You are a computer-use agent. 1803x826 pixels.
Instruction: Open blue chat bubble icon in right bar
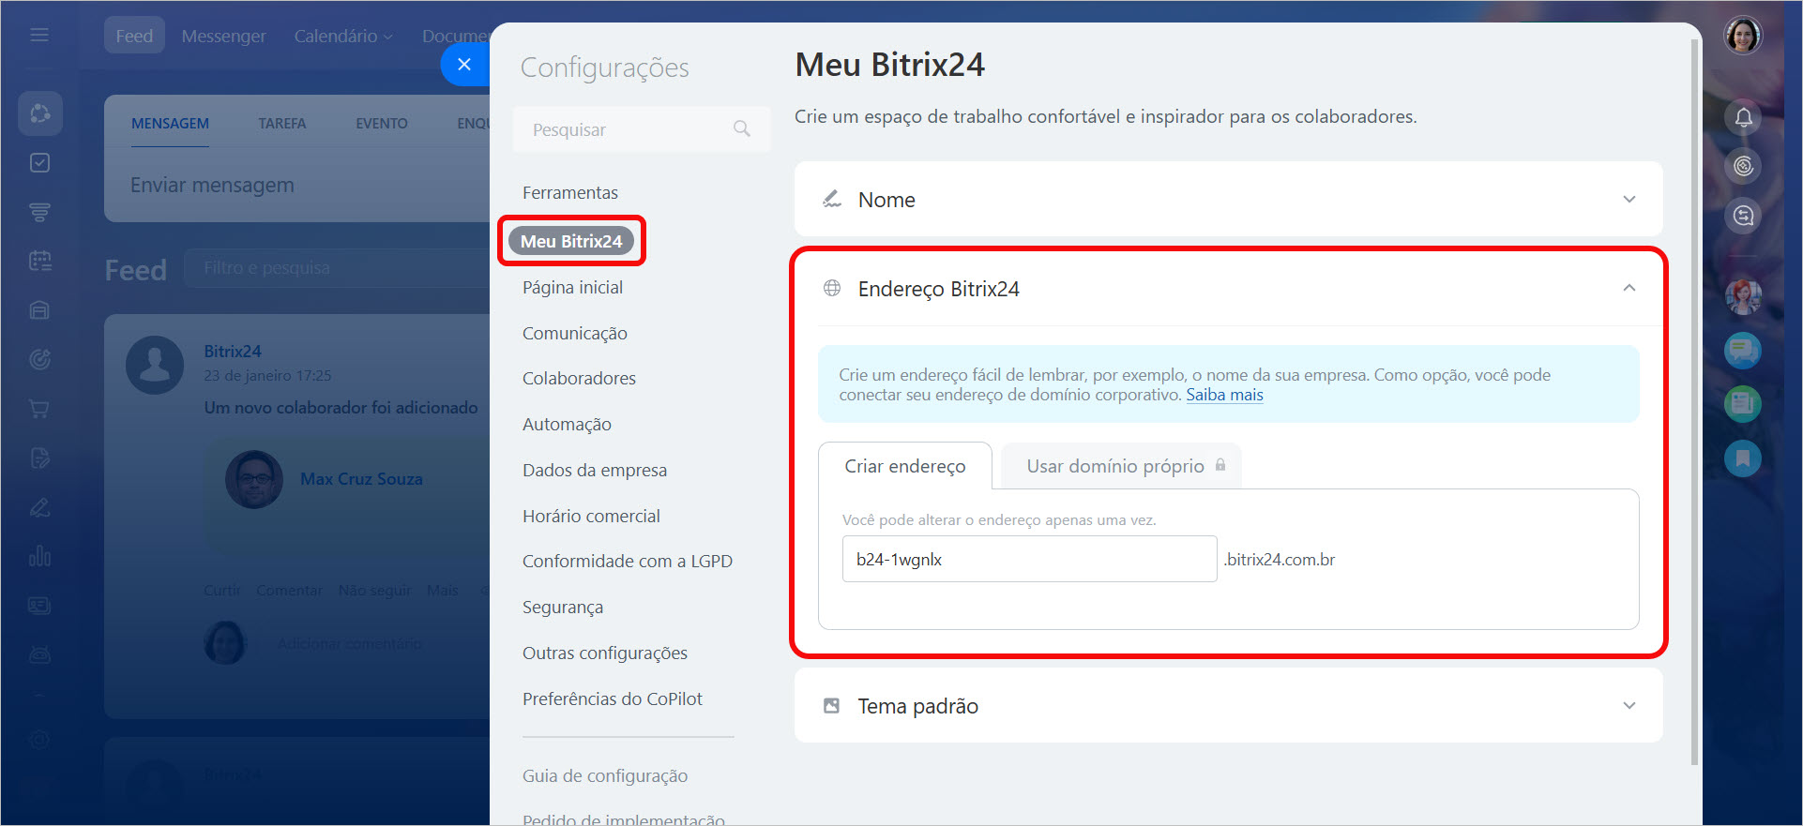[1743, 351]
